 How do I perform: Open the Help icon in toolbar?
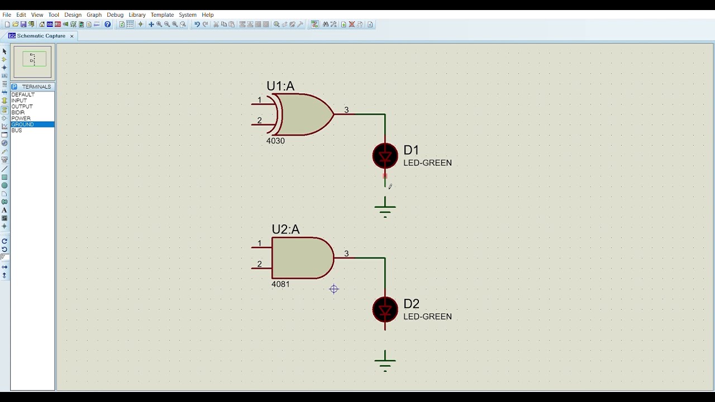pyautogui.click(x=107, y=25)
